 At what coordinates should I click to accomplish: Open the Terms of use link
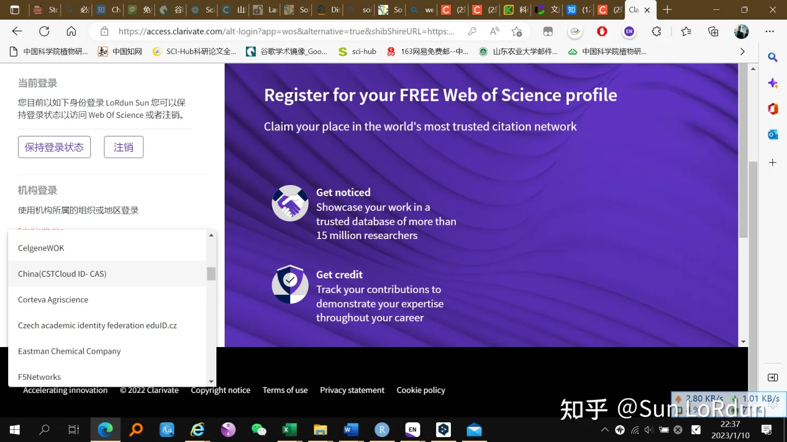285,390
